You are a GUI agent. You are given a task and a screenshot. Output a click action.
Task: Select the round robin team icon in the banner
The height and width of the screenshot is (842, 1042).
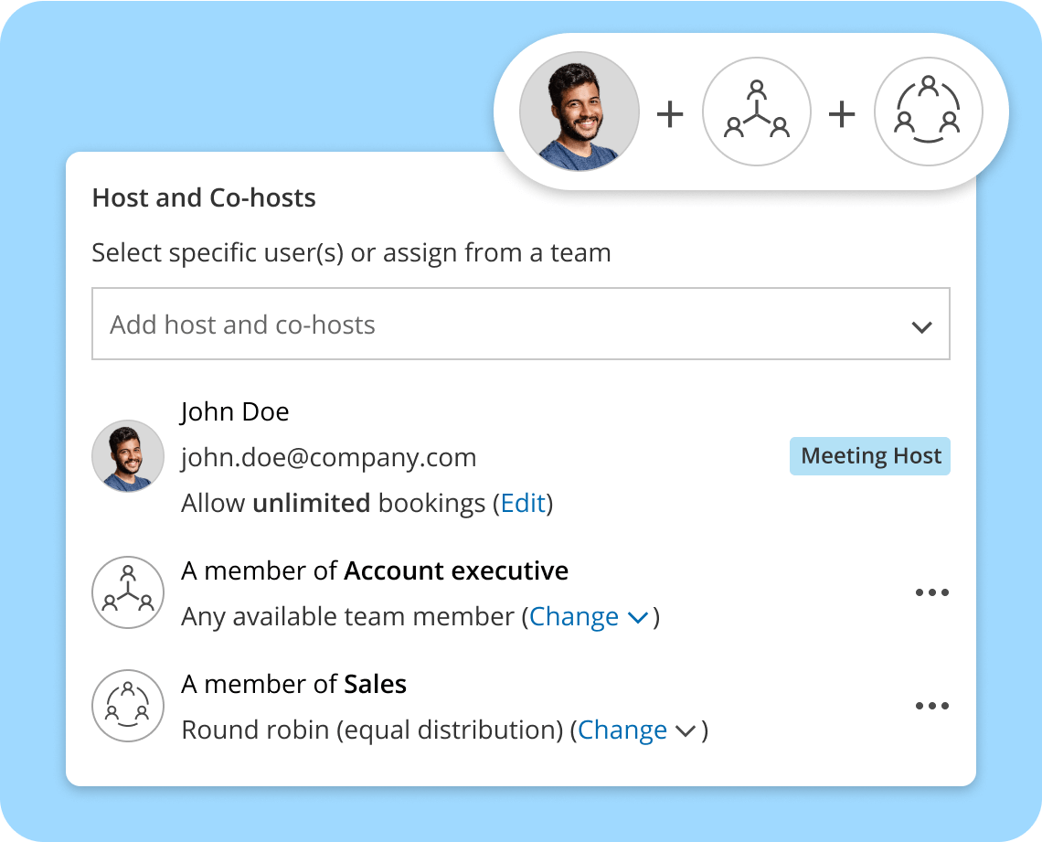929,112
